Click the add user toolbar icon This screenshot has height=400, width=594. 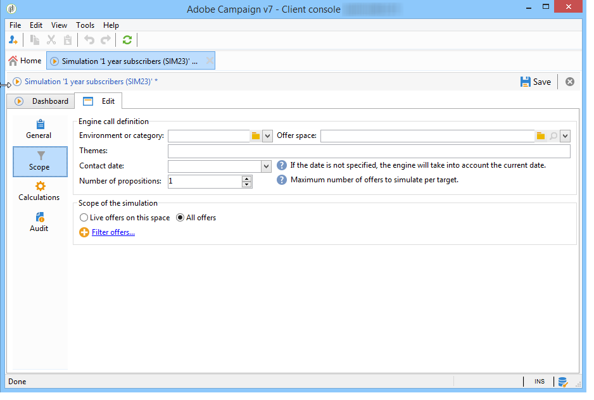(13, 40)
